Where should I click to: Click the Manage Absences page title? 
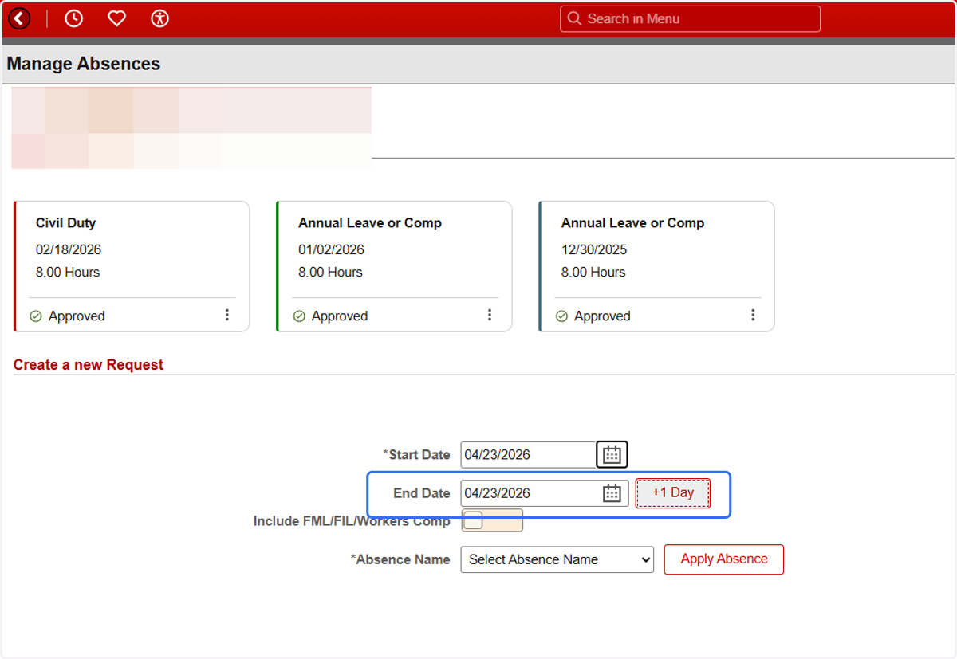pyautogui.click(x=84, y=64)
